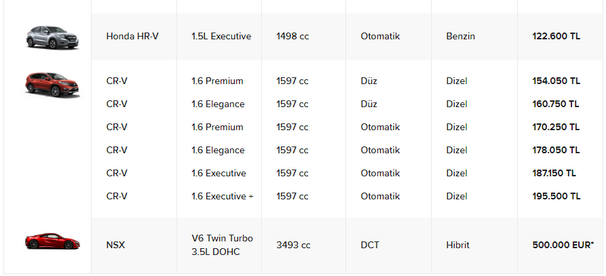Click the 178.050 TL price
Screen dimensions: 606x276
[x=556, y=150]
